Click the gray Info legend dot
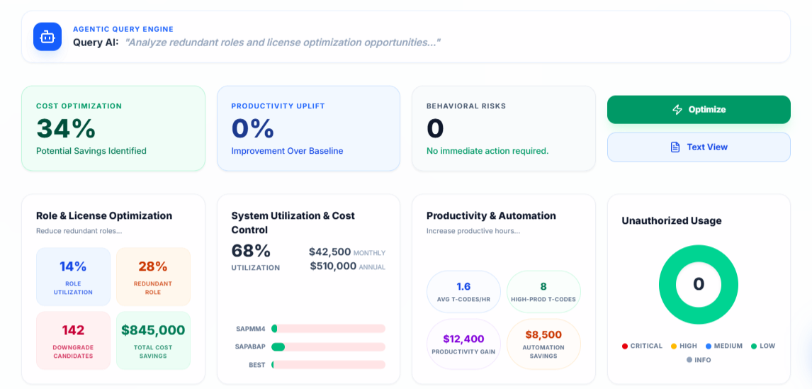 [689, 360]
